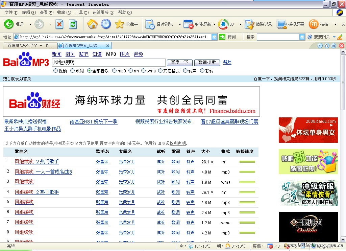Click the highlighter pen icon

point(340,37)
